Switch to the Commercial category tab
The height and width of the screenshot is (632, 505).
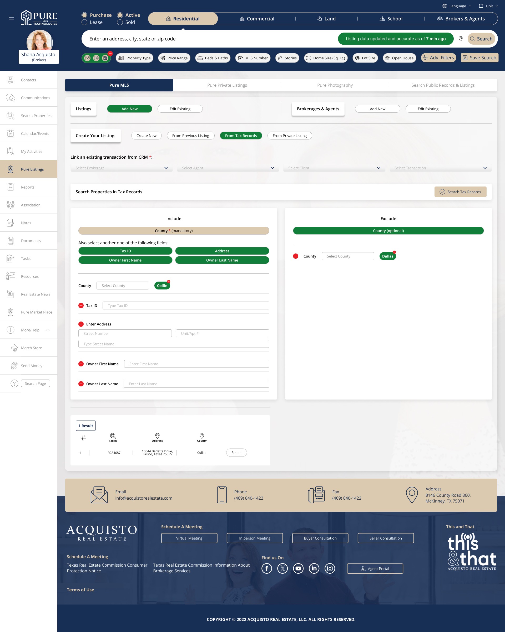[x=257, y=19]
